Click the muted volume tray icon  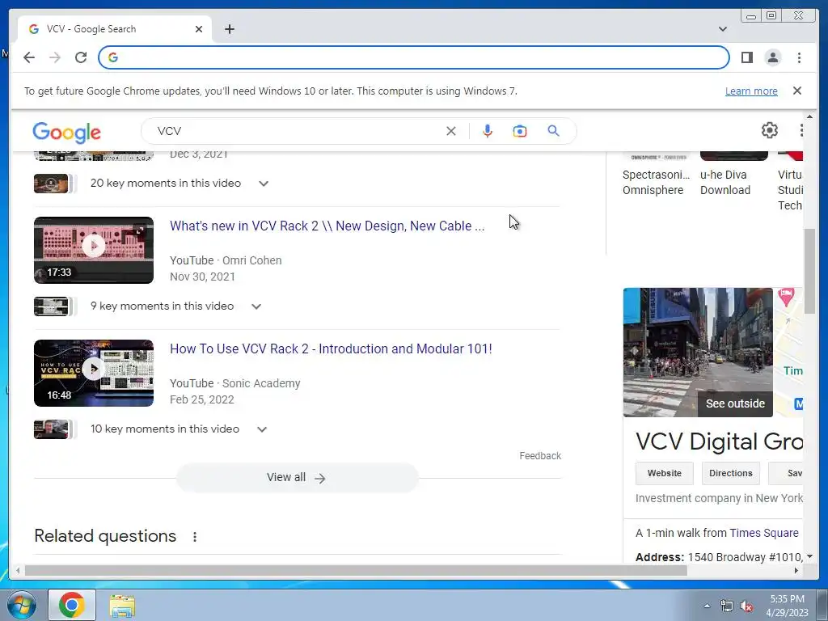pos(746,606)
